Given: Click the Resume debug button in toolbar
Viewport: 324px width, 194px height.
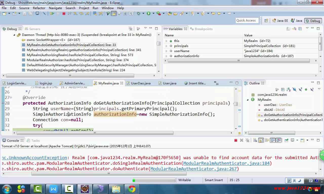Looking at the screenshot, I should pos(52,13).
